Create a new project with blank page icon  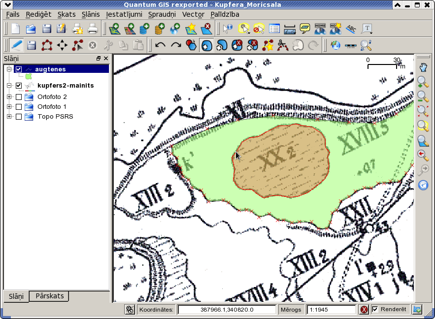(16, 29)
